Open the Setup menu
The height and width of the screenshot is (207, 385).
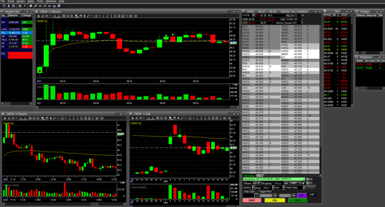click(31, 1)
